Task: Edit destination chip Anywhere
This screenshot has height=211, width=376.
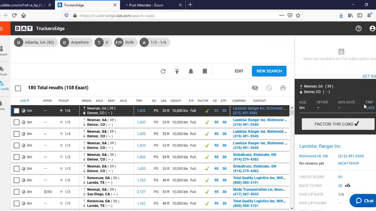Action: tap(76, 42)
